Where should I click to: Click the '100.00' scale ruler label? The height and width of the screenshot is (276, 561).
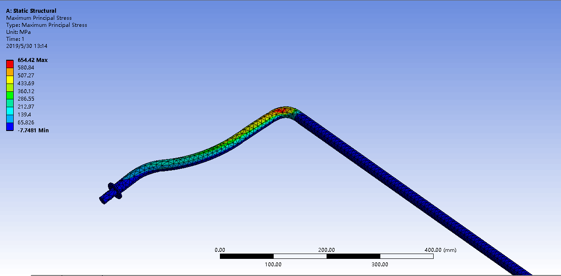(273, 264)
